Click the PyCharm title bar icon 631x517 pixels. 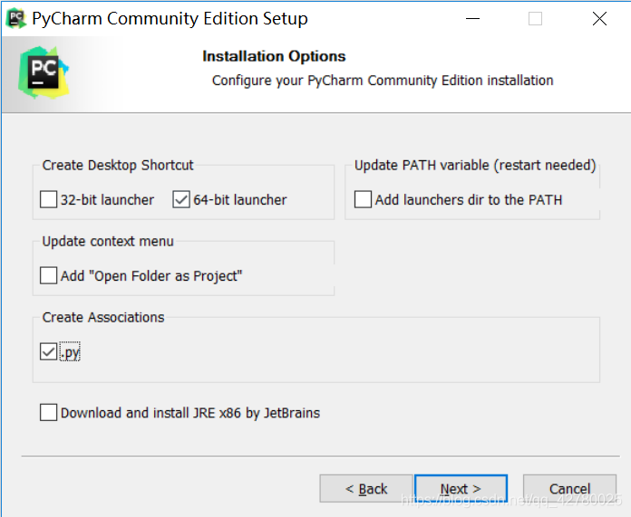point(16,18)
